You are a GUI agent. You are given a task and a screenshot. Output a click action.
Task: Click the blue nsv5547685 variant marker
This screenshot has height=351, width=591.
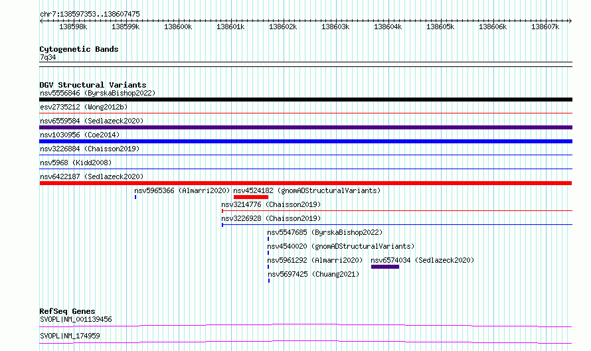point(268,239)
